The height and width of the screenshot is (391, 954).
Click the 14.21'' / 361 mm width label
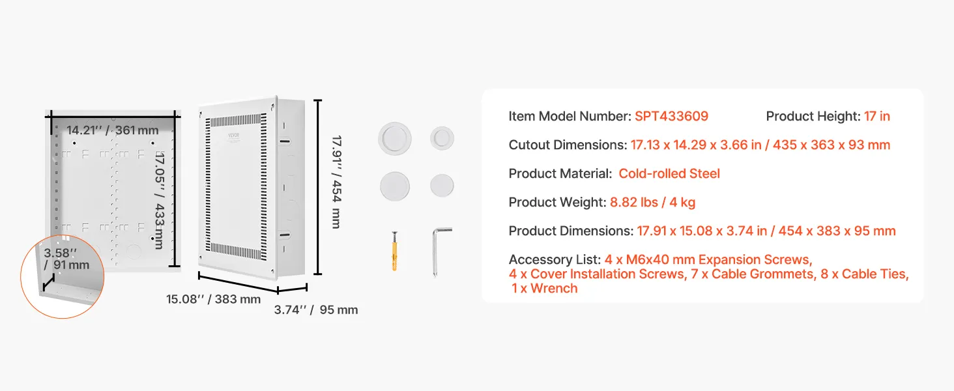click(113, 130)
